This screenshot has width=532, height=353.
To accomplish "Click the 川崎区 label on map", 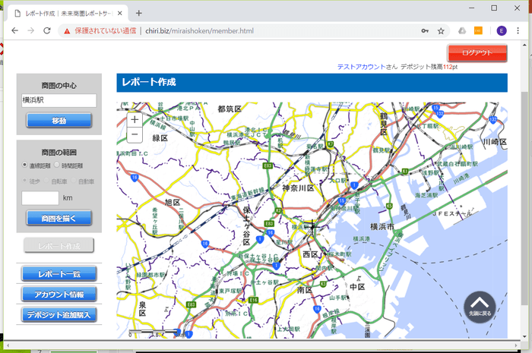I will (x=495, y=142).
